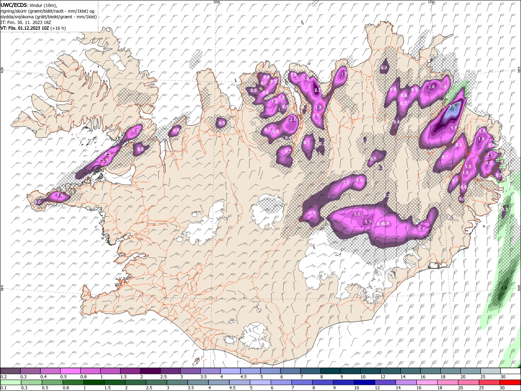Click the 1.5 mm swatch in the top snow scale
This screenshot has width=521, height=391.
(130, 371)
